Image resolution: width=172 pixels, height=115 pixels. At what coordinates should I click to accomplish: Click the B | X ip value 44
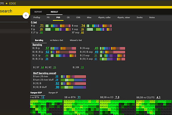point(47,55)
